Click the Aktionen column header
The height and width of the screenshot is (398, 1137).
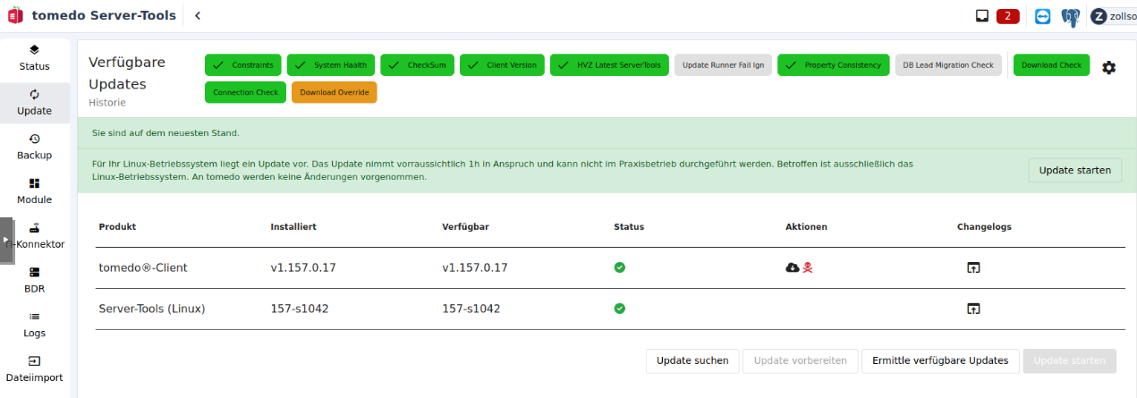pos(806,226)
